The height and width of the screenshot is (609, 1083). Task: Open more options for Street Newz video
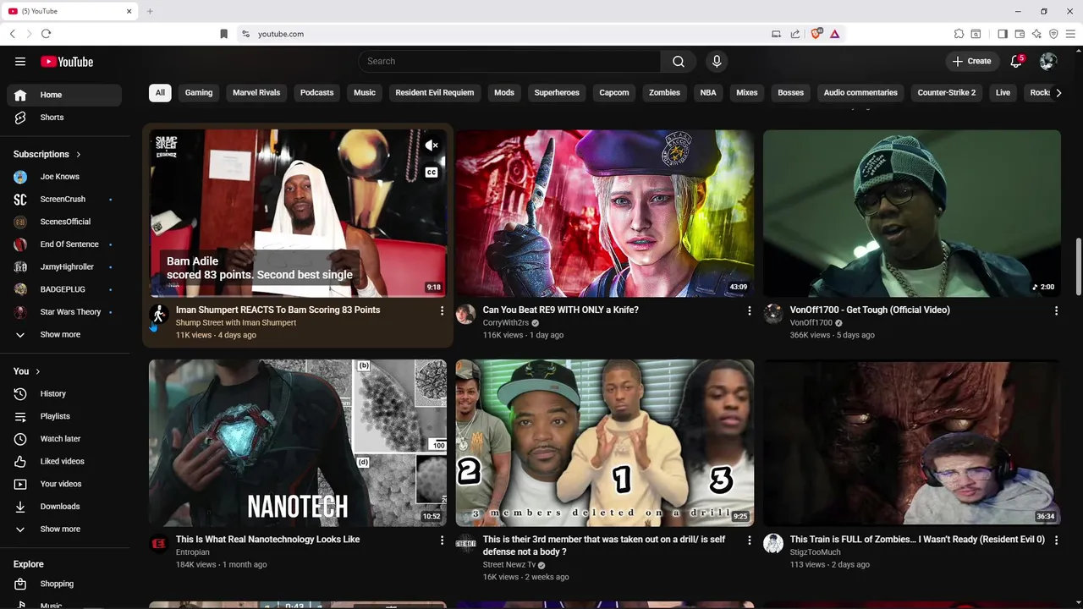pyautogui.click(x=749, y=540)
